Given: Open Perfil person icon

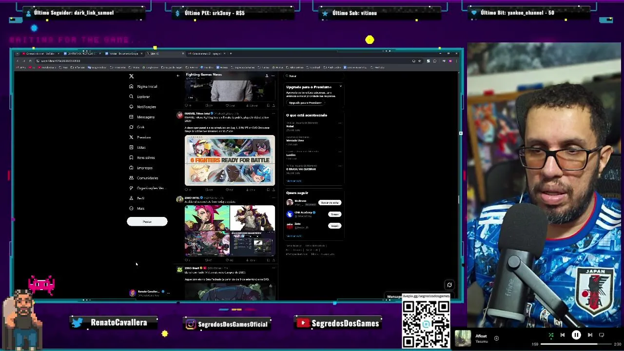Looking at the screenshot, I should click(x=131, y=198).
